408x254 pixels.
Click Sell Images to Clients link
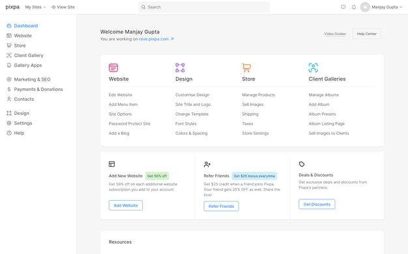pos(329,133)
